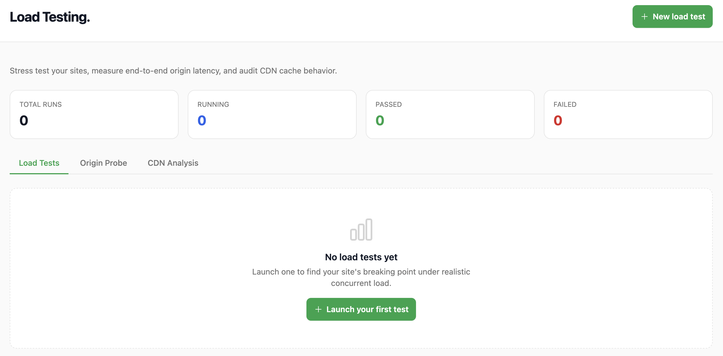Launch your first test button
This screenshot has width=723, height=356.
(x=361, y=309)
